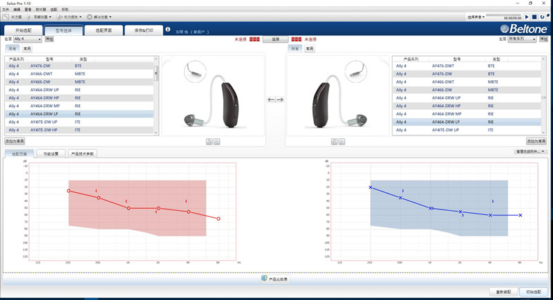Click the swap ears arrow icon
This screenshot has width=553, height=300.
pos(276,100)
